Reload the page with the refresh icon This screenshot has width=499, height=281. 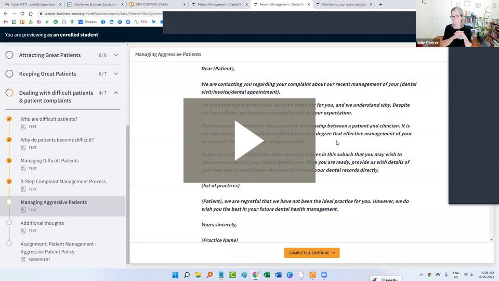pos(22,14)
